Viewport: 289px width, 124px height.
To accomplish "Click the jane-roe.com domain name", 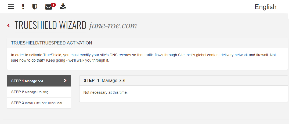I will [x=113, y=26].
